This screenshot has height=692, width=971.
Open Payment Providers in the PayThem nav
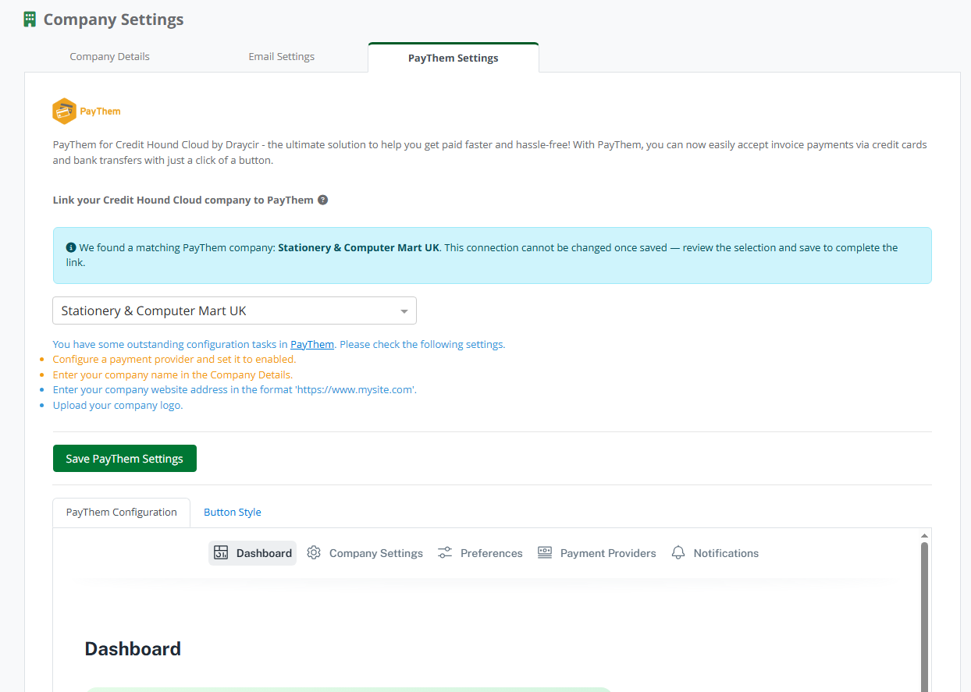coord(597,553)
